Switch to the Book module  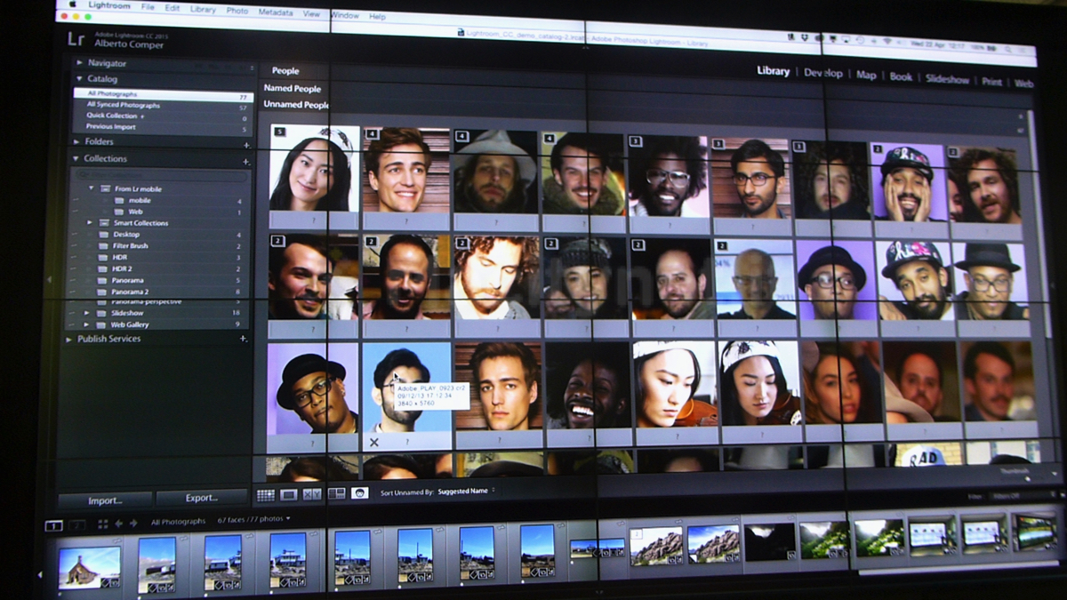[901, 76]
